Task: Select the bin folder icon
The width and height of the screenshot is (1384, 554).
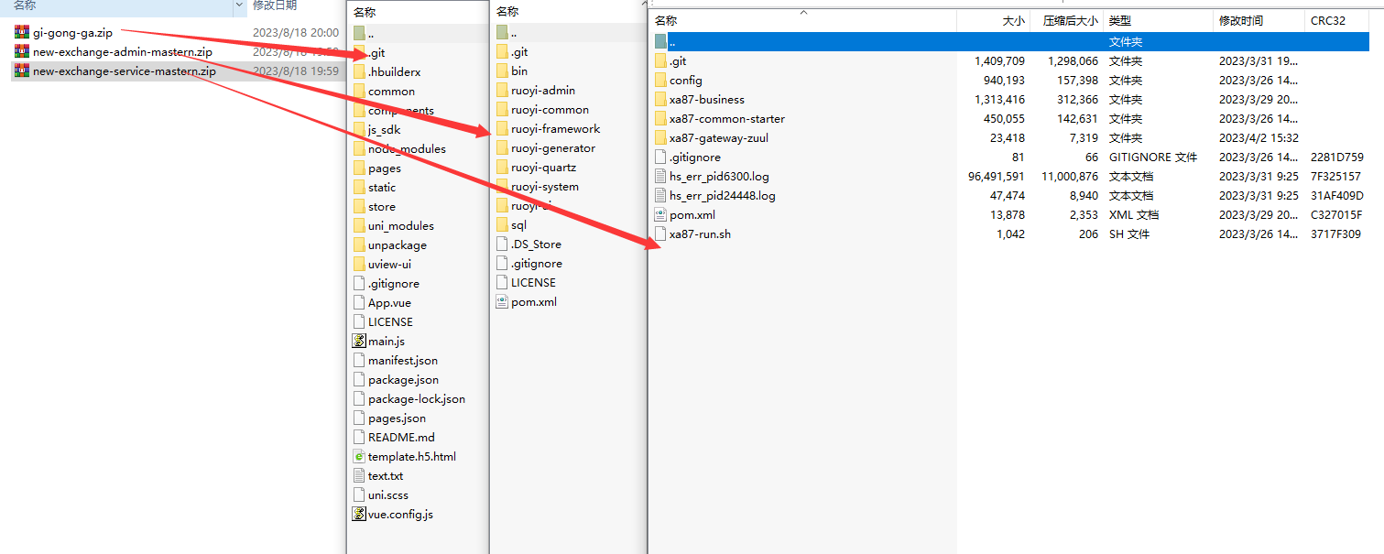Action: point(502,71)
